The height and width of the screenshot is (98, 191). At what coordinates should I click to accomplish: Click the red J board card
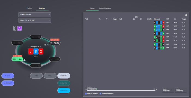click(31, 51)
